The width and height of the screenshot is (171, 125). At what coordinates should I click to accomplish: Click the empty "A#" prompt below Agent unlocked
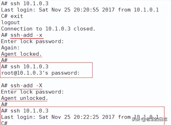4,104
